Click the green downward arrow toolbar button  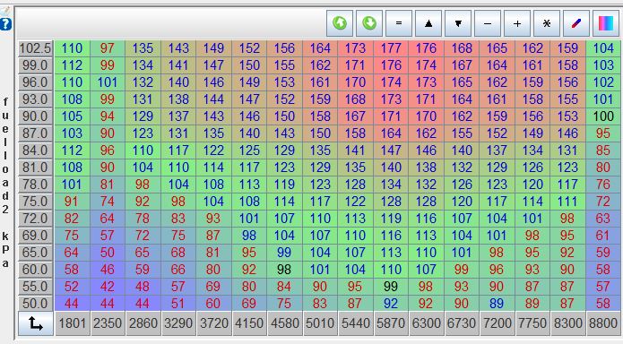click(369, 23)
